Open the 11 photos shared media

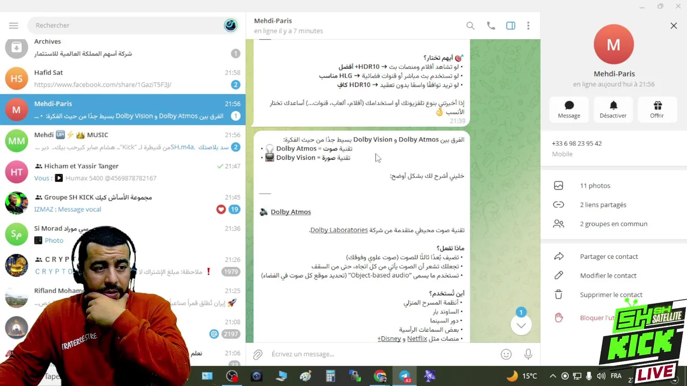coord(613,185)
